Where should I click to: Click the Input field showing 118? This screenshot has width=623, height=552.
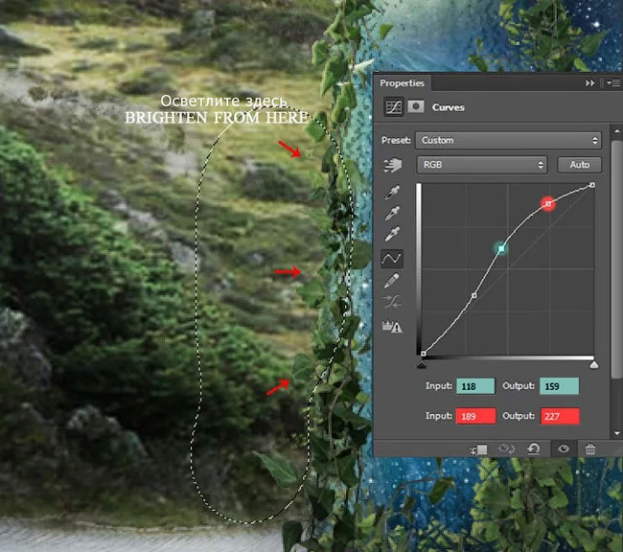pyautogui.click(x=475, y=386)
